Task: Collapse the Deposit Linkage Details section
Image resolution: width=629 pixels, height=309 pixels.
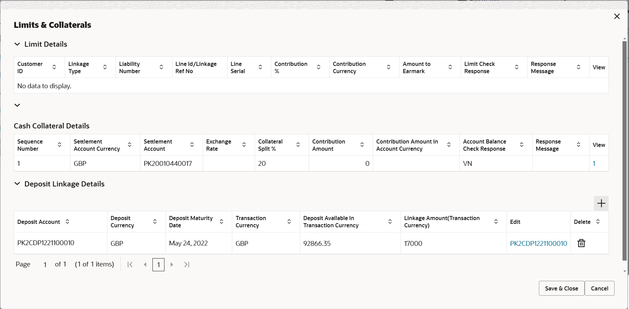Action: coord(17,184)
